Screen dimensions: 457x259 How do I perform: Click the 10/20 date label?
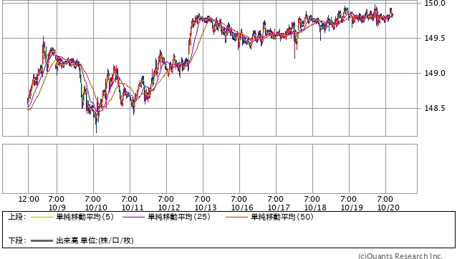tap(388, 207)
